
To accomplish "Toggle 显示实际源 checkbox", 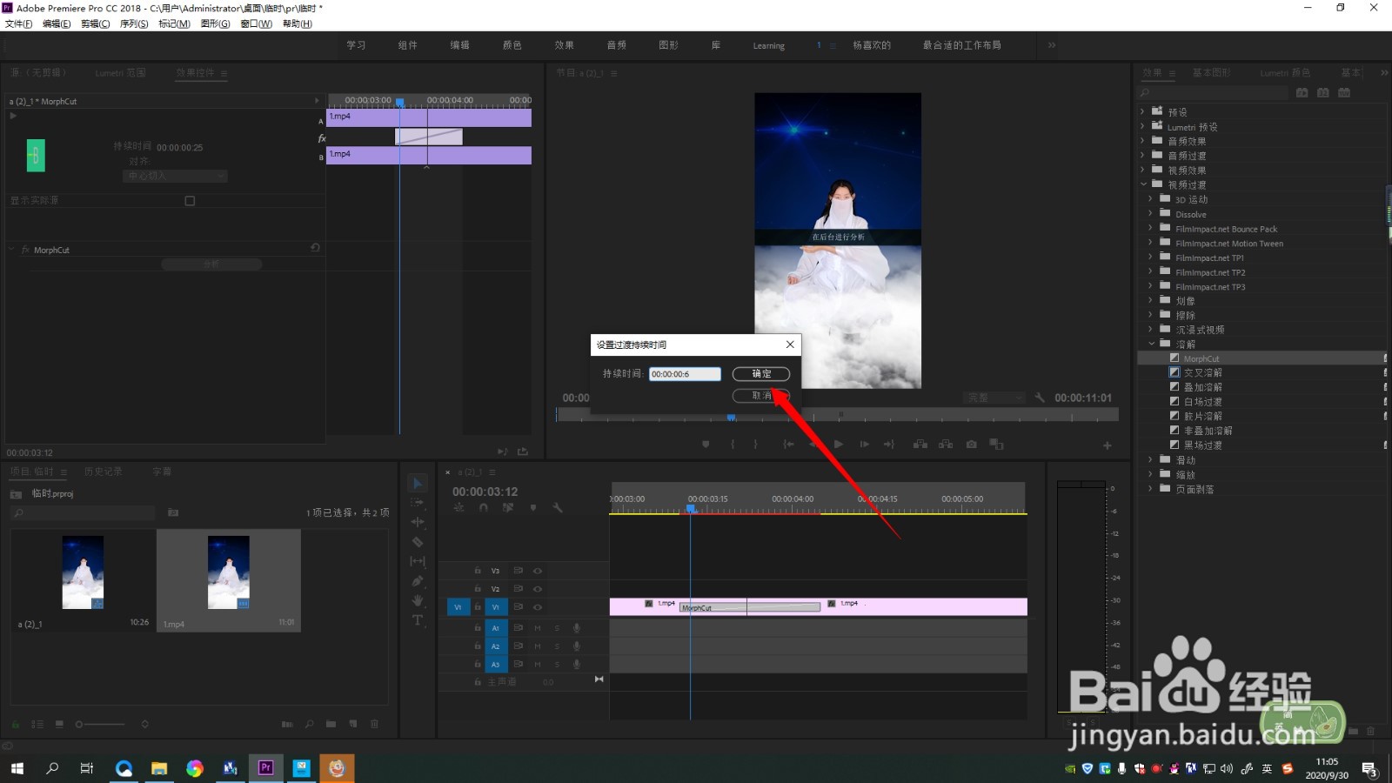I will coord(190,201).
